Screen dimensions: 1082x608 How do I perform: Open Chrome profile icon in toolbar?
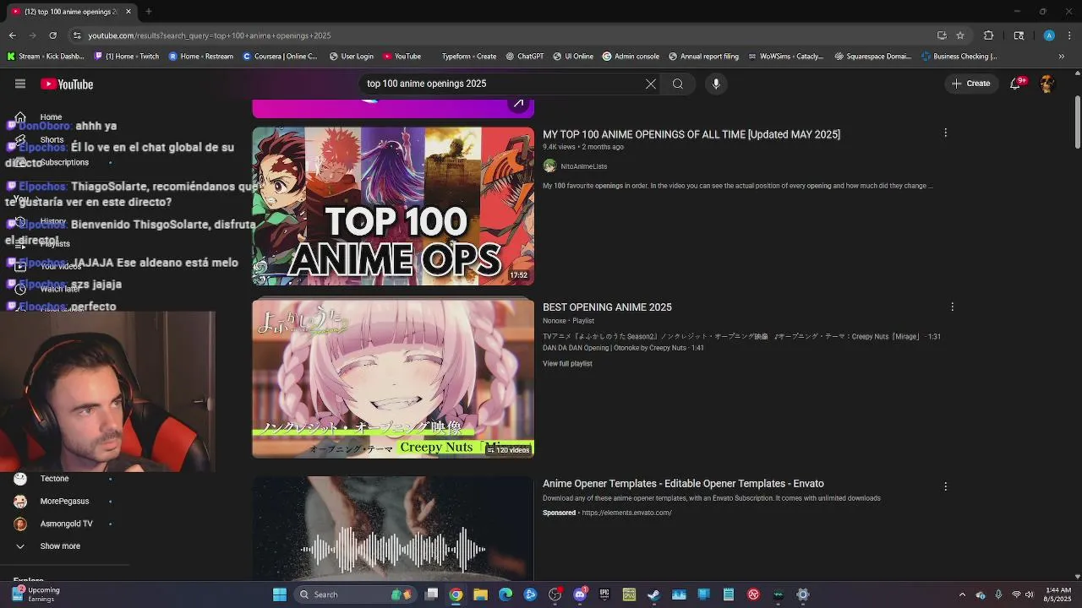coord(1049,35)
